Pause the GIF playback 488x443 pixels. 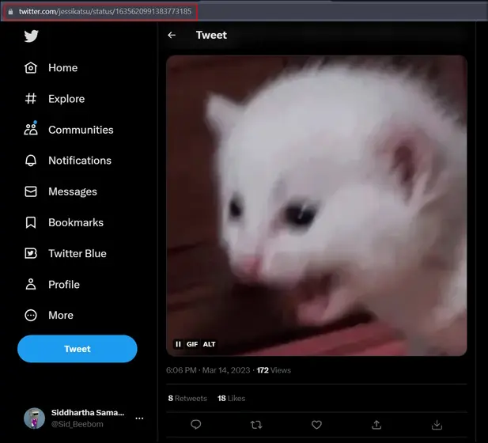tap(178, 344)
